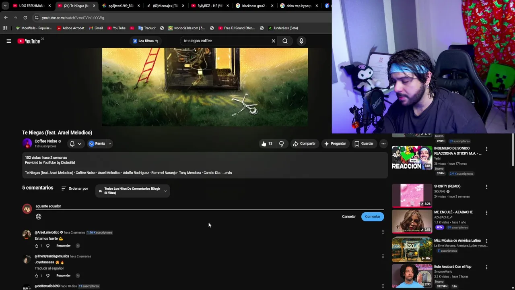
Task: Open more actions menu beside Guardar
Action: [x=383, y=143]
